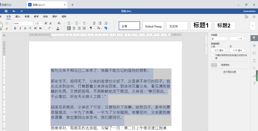
Task: Open header and footer settings sidebar icon
Action: [254, 61]
